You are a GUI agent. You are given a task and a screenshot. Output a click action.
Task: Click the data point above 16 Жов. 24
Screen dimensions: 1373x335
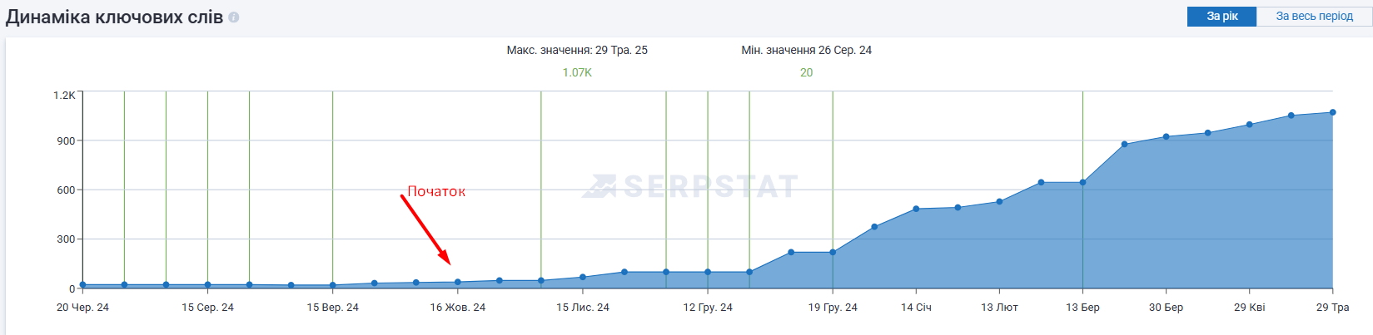458,283
